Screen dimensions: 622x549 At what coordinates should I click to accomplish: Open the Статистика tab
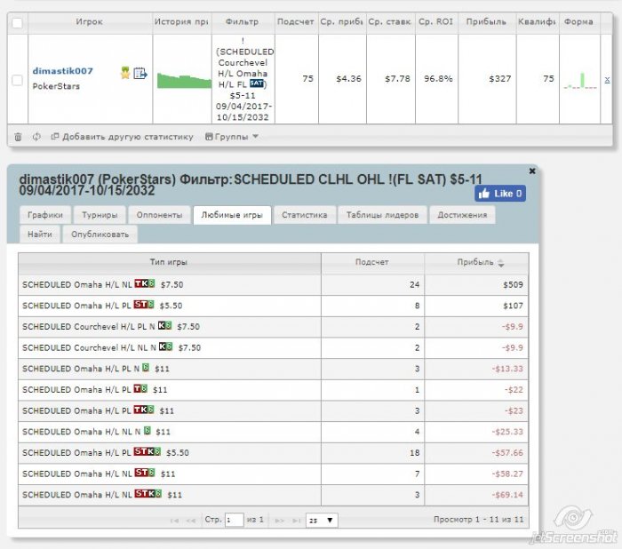305,215
